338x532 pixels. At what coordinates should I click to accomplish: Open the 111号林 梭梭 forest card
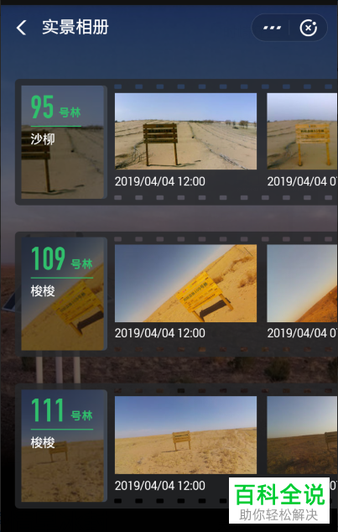tap(64, 446)
